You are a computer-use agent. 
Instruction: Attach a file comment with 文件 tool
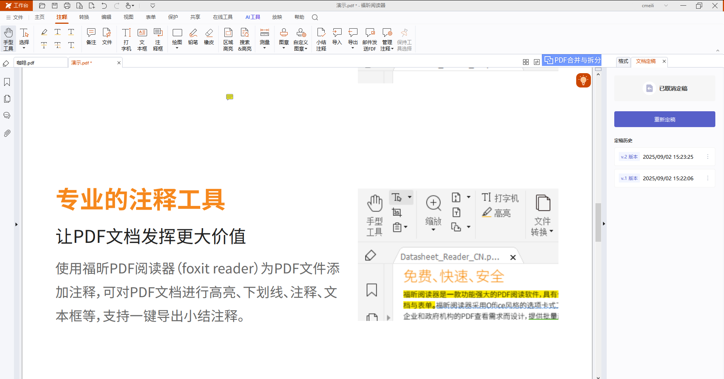[107, 37]
